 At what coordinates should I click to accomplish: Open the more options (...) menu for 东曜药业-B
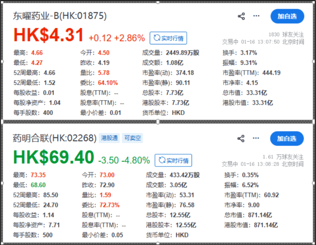[256, 16]
